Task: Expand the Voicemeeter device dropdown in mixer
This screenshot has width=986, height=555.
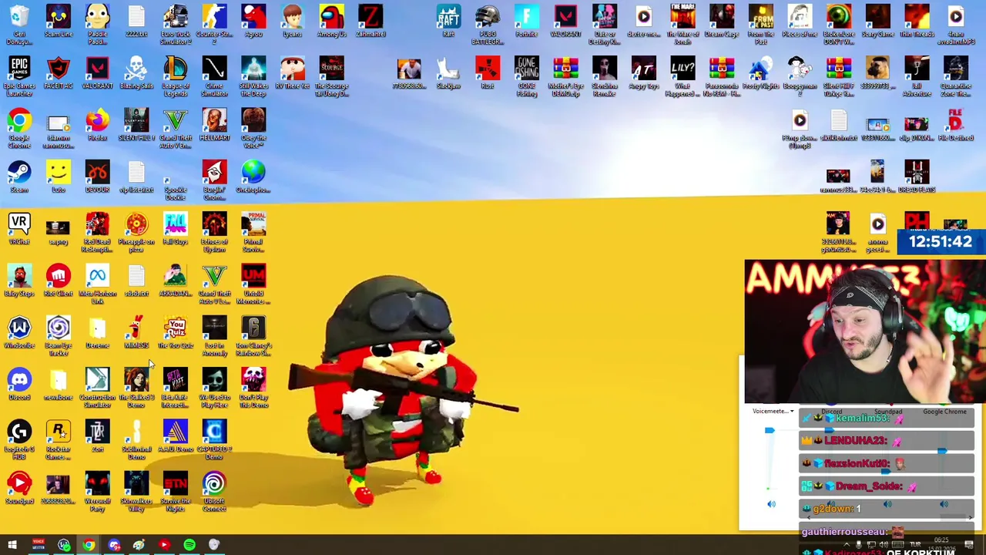Action: (x=791, y=411)
